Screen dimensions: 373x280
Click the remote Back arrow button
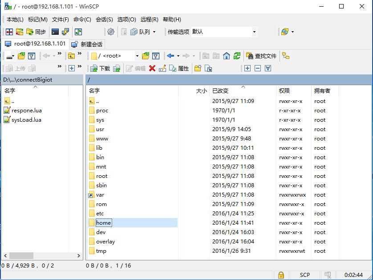click(x=170, y=56)
